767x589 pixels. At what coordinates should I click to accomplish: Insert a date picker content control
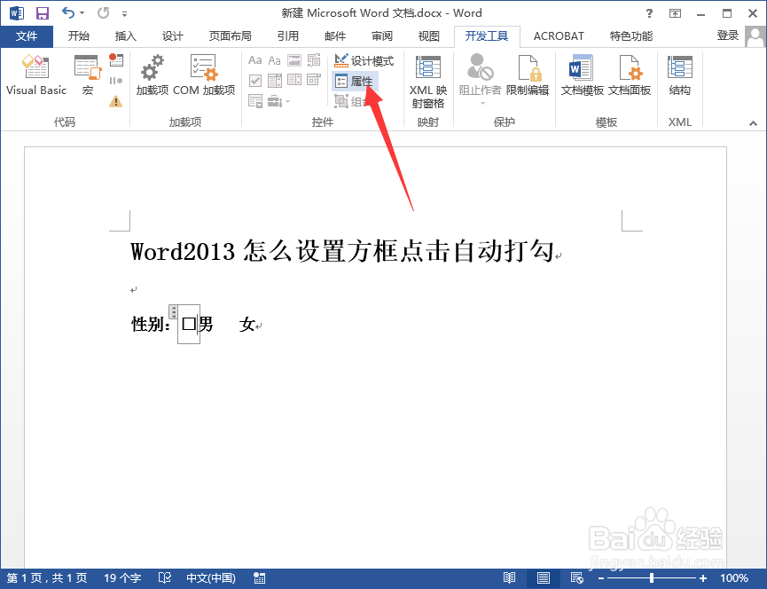coord(314,80)
